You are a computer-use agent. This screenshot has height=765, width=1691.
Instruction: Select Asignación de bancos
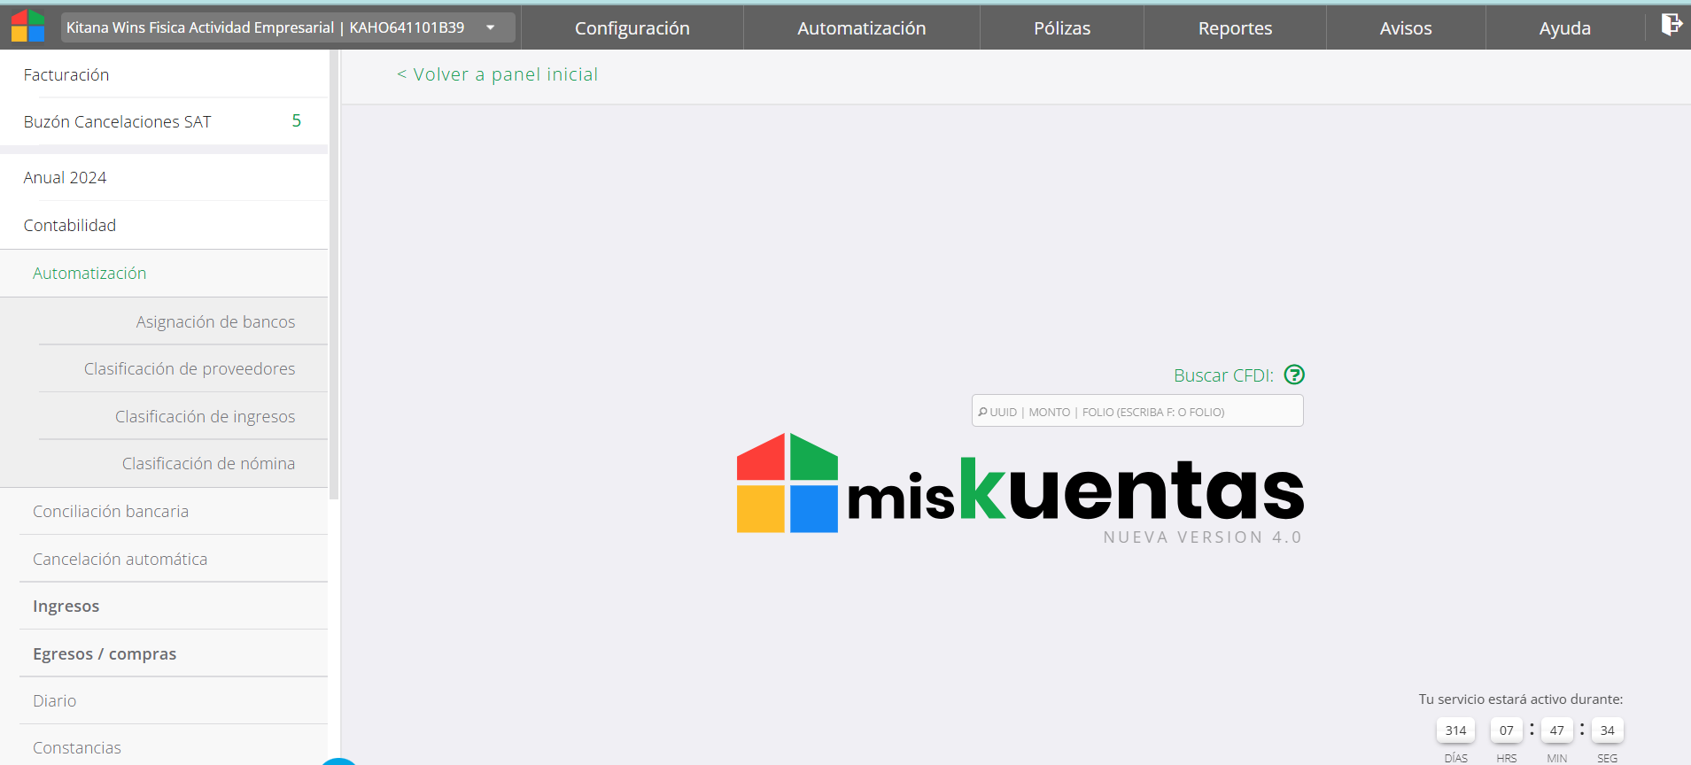click(x=215, y=322)
